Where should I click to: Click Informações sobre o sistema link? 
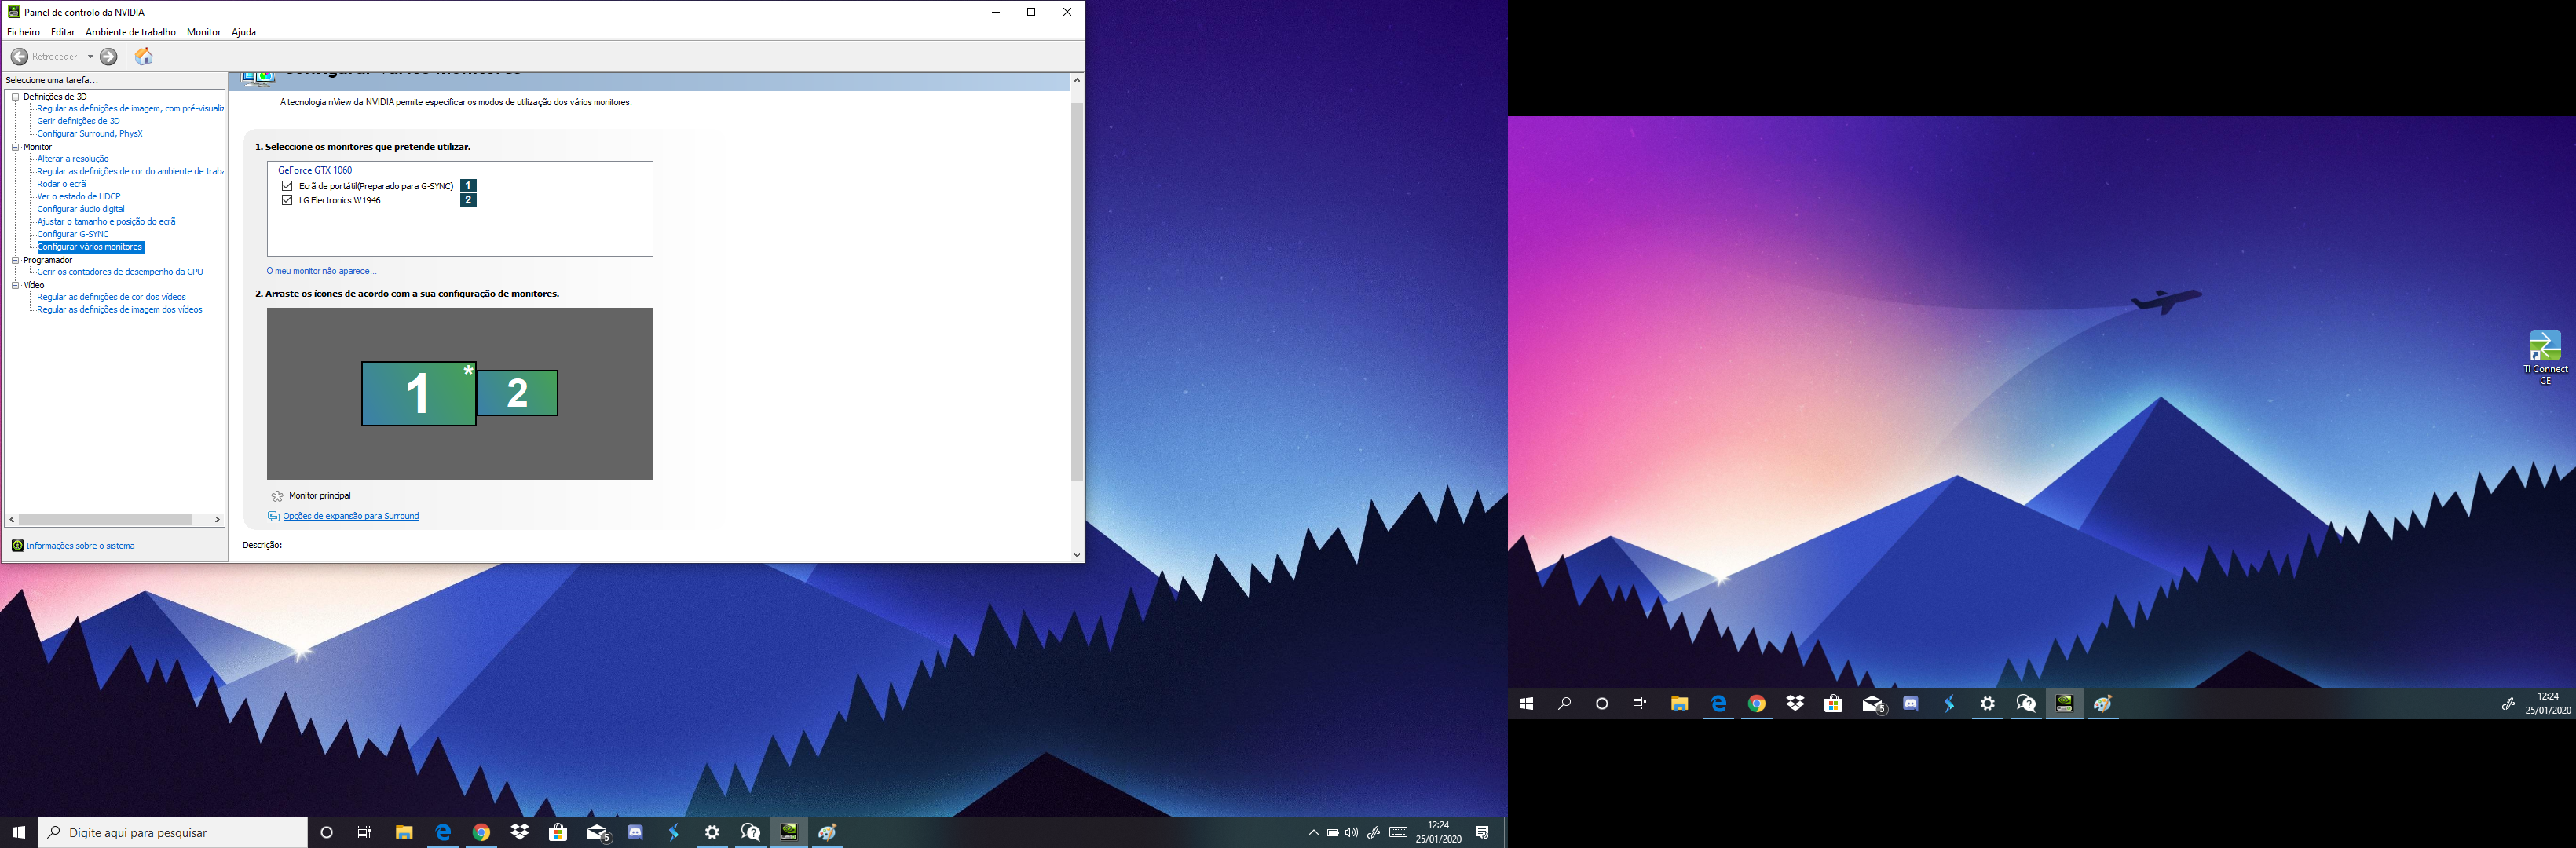tap(80, 546)
